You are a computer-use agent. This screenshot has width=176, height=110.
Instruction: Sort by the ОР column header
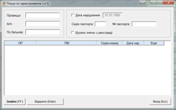[20, 43]
